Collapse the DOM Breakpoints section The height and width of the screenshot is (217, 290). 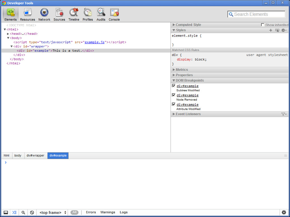coord(174,81)
